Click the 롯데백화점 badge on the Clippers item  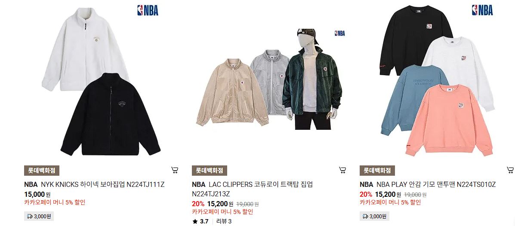pyautogui.click(x=210, y=171)
